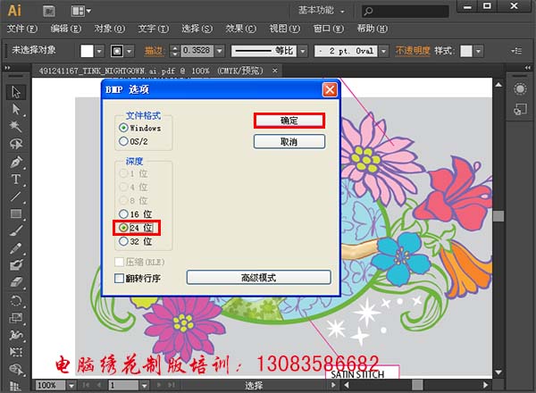This screenshot has height=393, width=536.
Task: Select the Paintbrush tool
Action: [16, 231]
